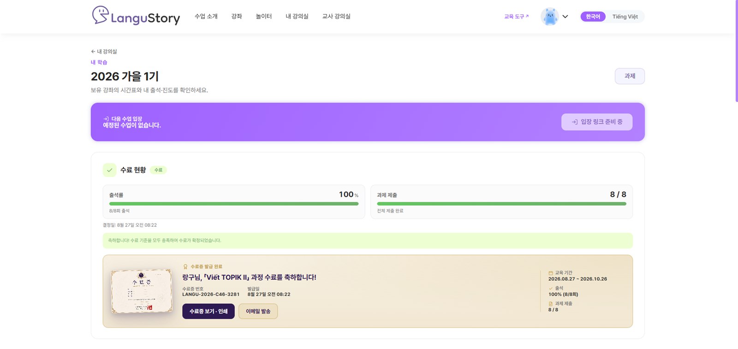This screenshot has height=349, width=738.
Task: Click the green check icon beside 수료 현황
Action: pos(109,170)
